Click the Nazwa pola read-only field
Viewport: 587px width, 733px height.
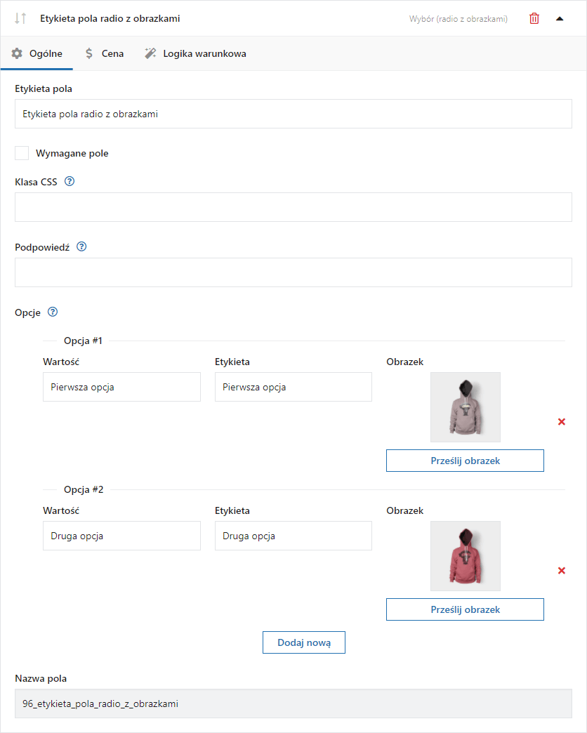[293, 704]
